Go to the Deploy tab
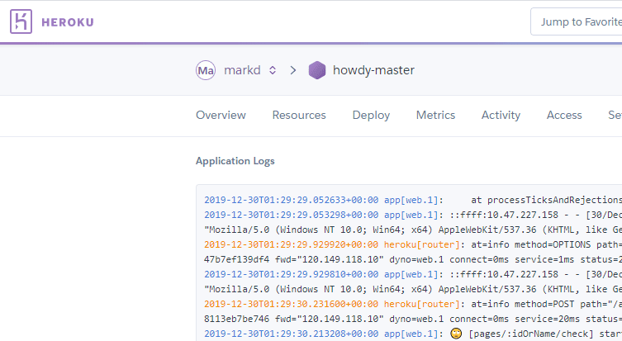Image resolution: width=622 pixels, height=341 pixels. [371, 116]
